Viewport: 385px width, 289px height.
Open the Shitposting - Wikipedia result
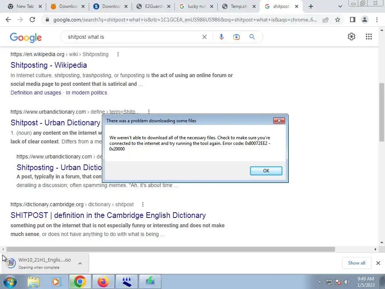(49, 65)
